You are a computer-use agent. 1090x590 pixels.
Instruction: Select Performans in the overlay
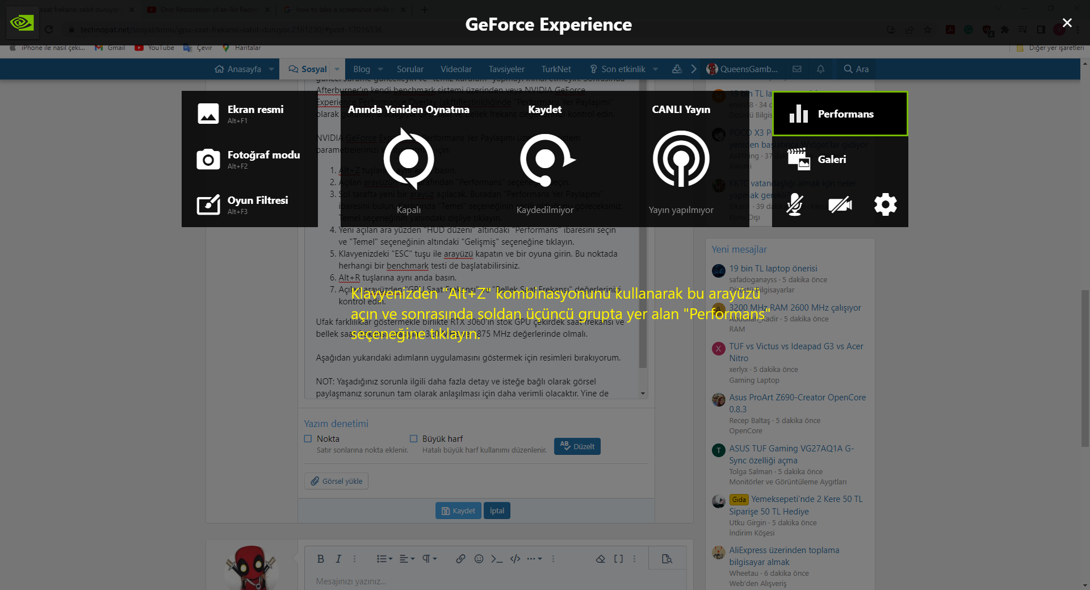(840, 114)
